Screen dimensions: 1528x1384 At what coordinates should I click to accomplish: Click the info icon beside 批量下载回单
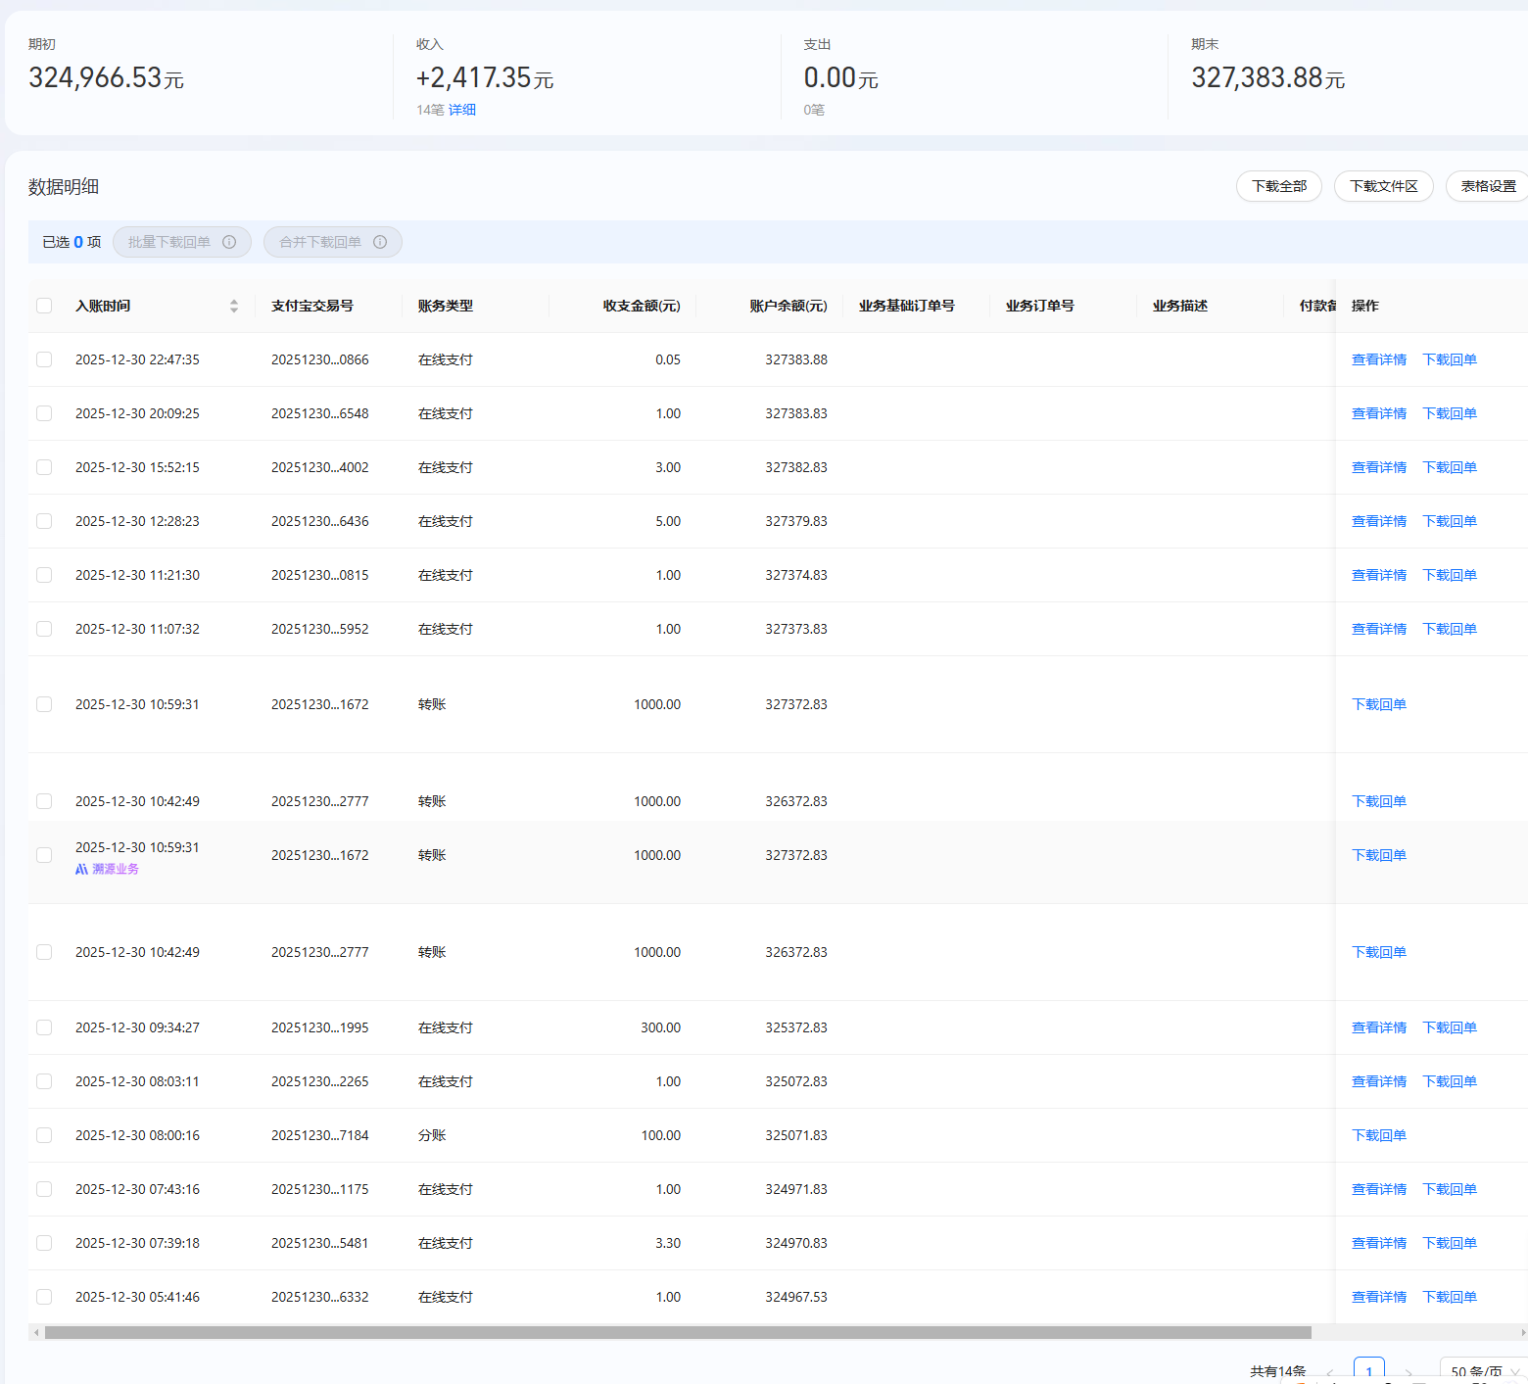(229, 242)
